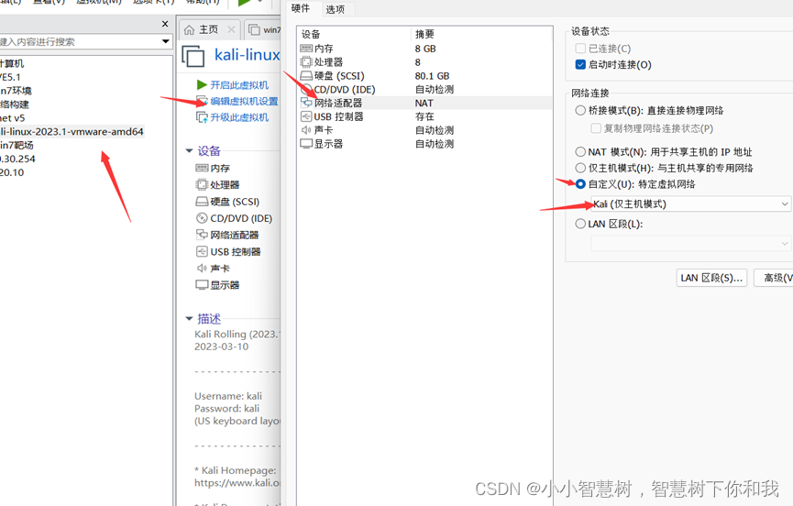This screenshot has height=506, width=793.
Task: Click the home icon on the 主页 tab
Action: tap(189, 30)
